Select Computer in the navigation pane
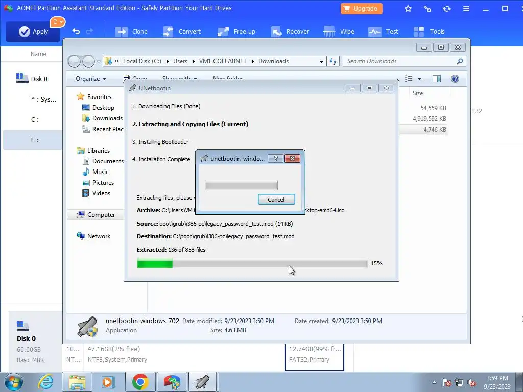This screenshot has width=523, height=392. coord(101,215)
